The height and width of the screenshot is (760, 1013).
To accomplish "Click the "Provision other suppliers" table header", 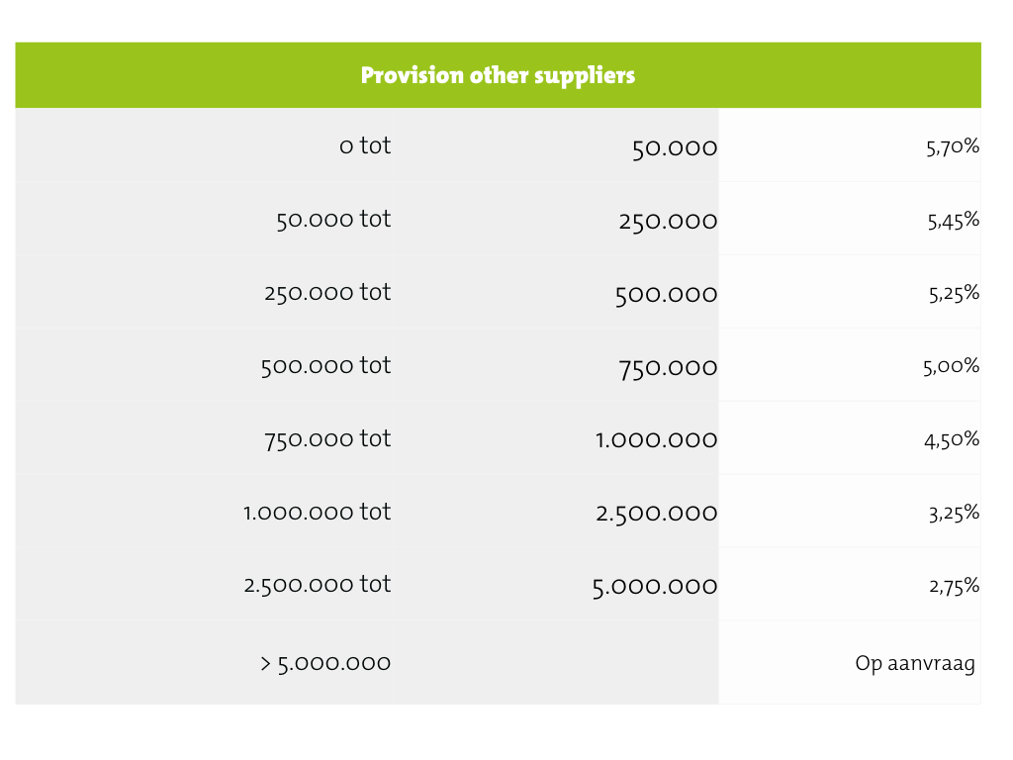I will pos(498,75).
